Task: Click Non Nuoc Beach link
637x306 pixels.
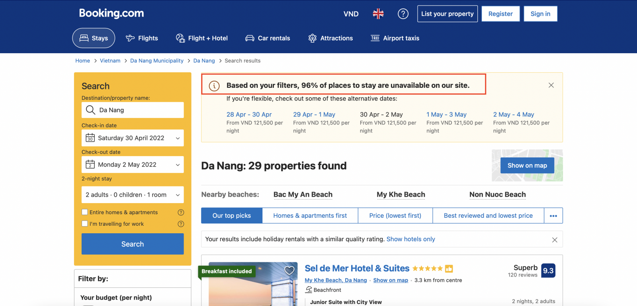Action: click(498, 195)
